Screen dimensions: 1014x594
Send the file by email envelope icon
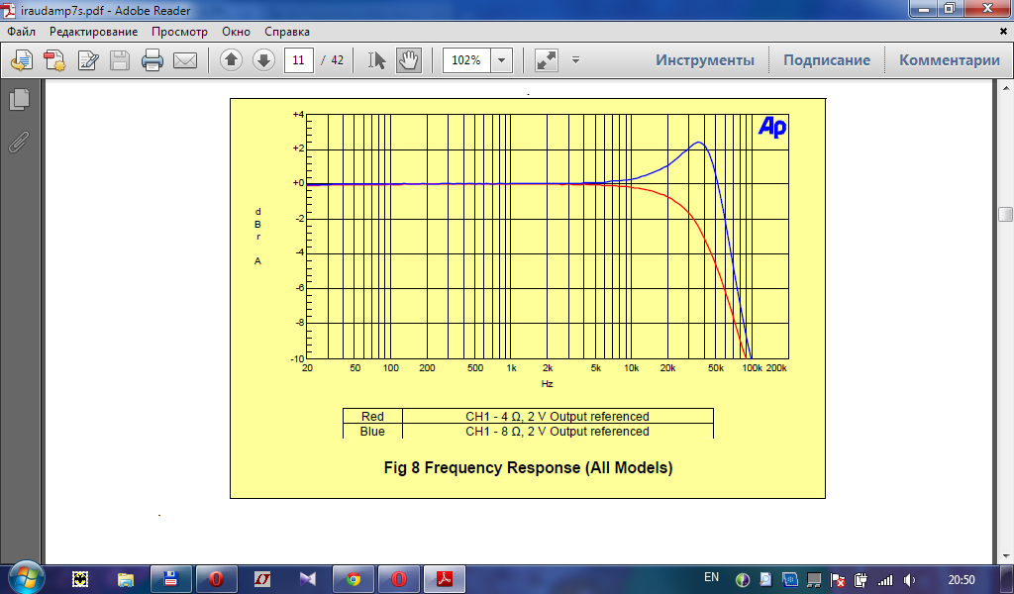click(185, 60)
